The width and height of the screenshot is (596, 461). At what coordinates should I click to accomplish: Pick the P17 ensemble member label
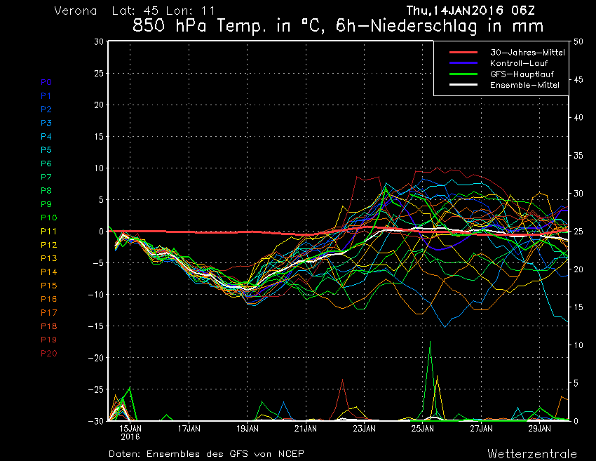tap(48, 312)
